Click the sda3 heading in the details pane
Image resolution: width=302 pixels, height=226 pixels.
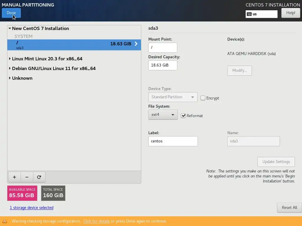coord(153,28)
